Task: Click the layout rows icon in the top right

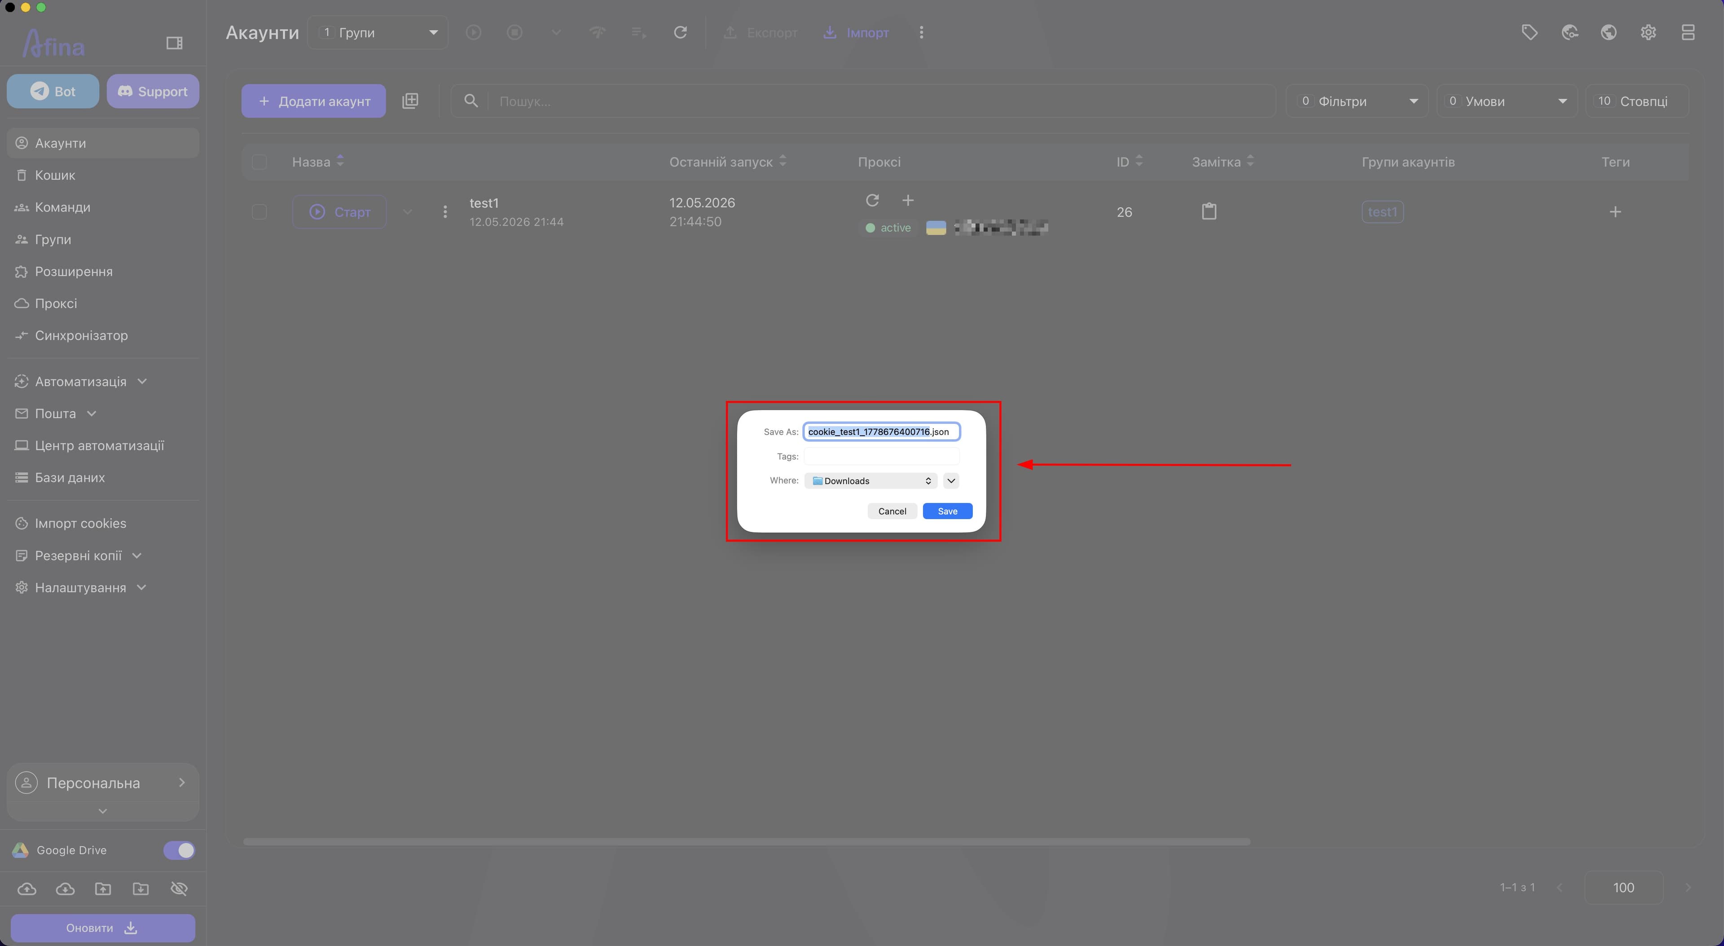Action: coord(1688,32)
